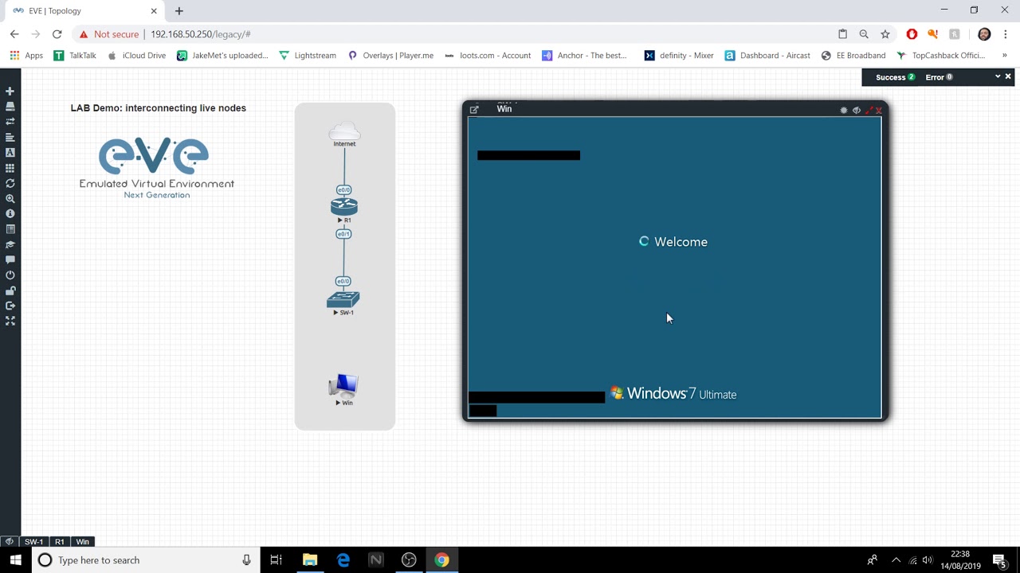Switch to the Win tab at bottom

(83, 541)
